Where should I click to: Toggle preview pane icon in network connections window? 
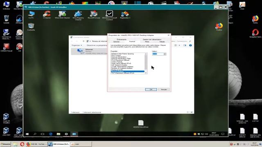(185, 45)
